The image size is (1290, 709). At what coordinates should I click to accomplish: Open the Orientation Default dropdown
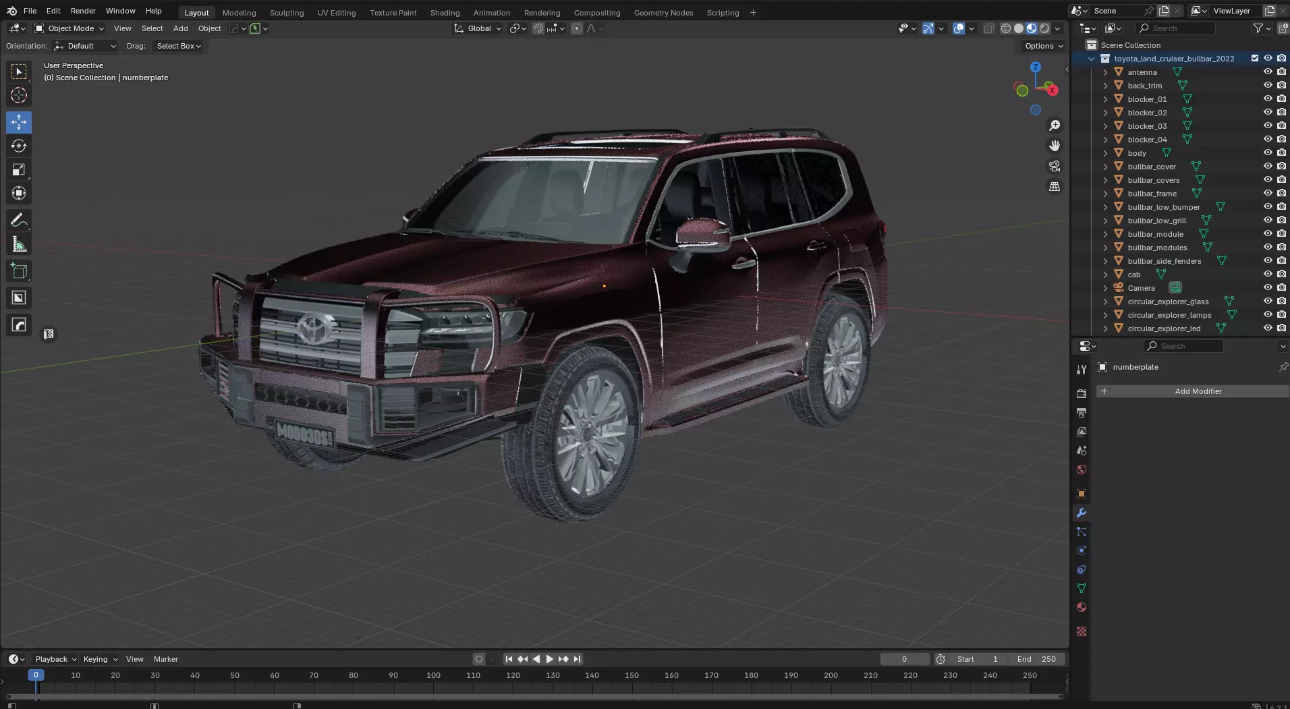(86, 46)
